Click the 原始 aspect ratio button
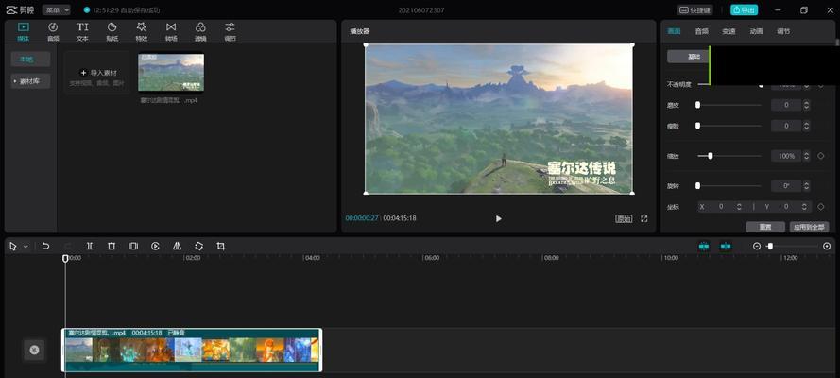This screenshot has height=378, width=840. 623,218
